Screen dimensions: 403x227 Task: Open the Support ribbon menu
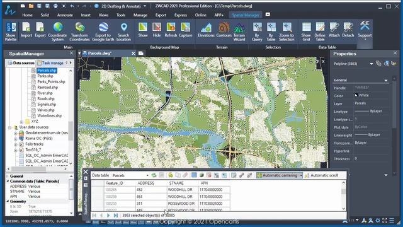click(365, 31)
